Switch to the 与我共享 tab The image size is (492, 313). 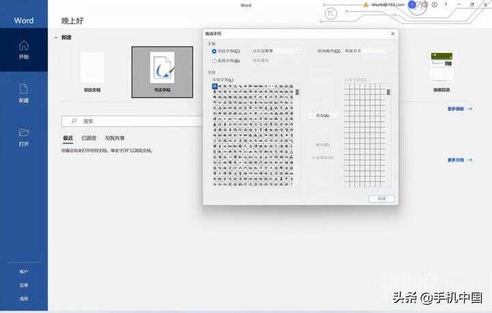pyautogui.click(x=115, y=138)
